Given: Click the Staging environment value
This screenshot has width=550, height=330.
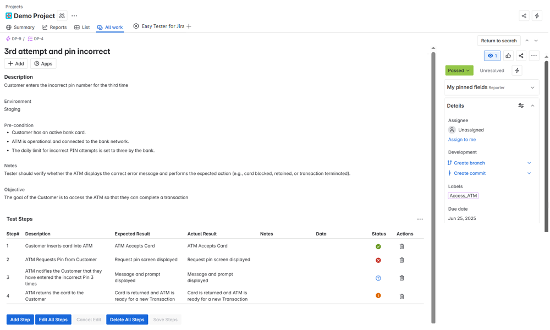Looking at the screenshot, I should coord(12,109).
